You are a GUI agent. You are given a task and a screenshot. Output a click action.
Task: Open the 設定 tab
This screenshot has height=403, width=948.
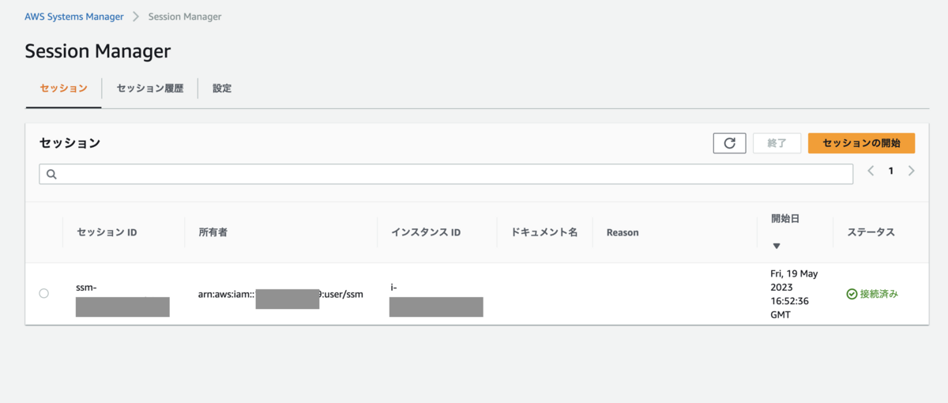click(222, 89)
